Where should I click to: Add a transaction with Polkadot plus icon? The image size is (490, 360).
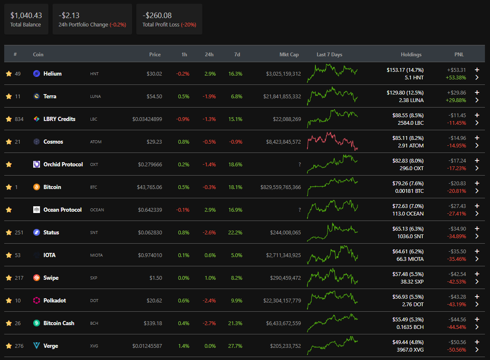point(477,297)
